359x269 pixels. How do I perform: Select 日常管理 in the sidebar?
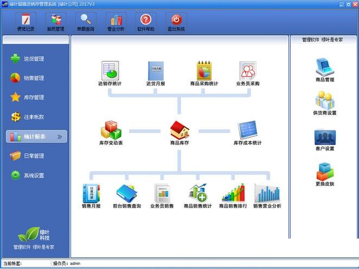(x=28, y=156)
